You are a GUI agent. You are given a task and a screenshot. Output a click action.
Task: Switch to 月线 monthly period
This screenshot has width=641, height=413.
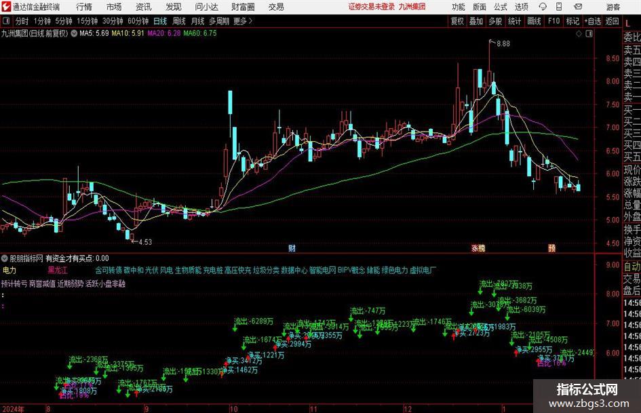coord(197,21)
